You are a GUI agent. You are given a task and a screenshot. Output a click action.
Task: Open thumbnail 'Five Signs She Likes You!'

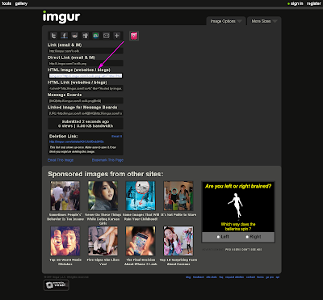click(x=103, y=241)
